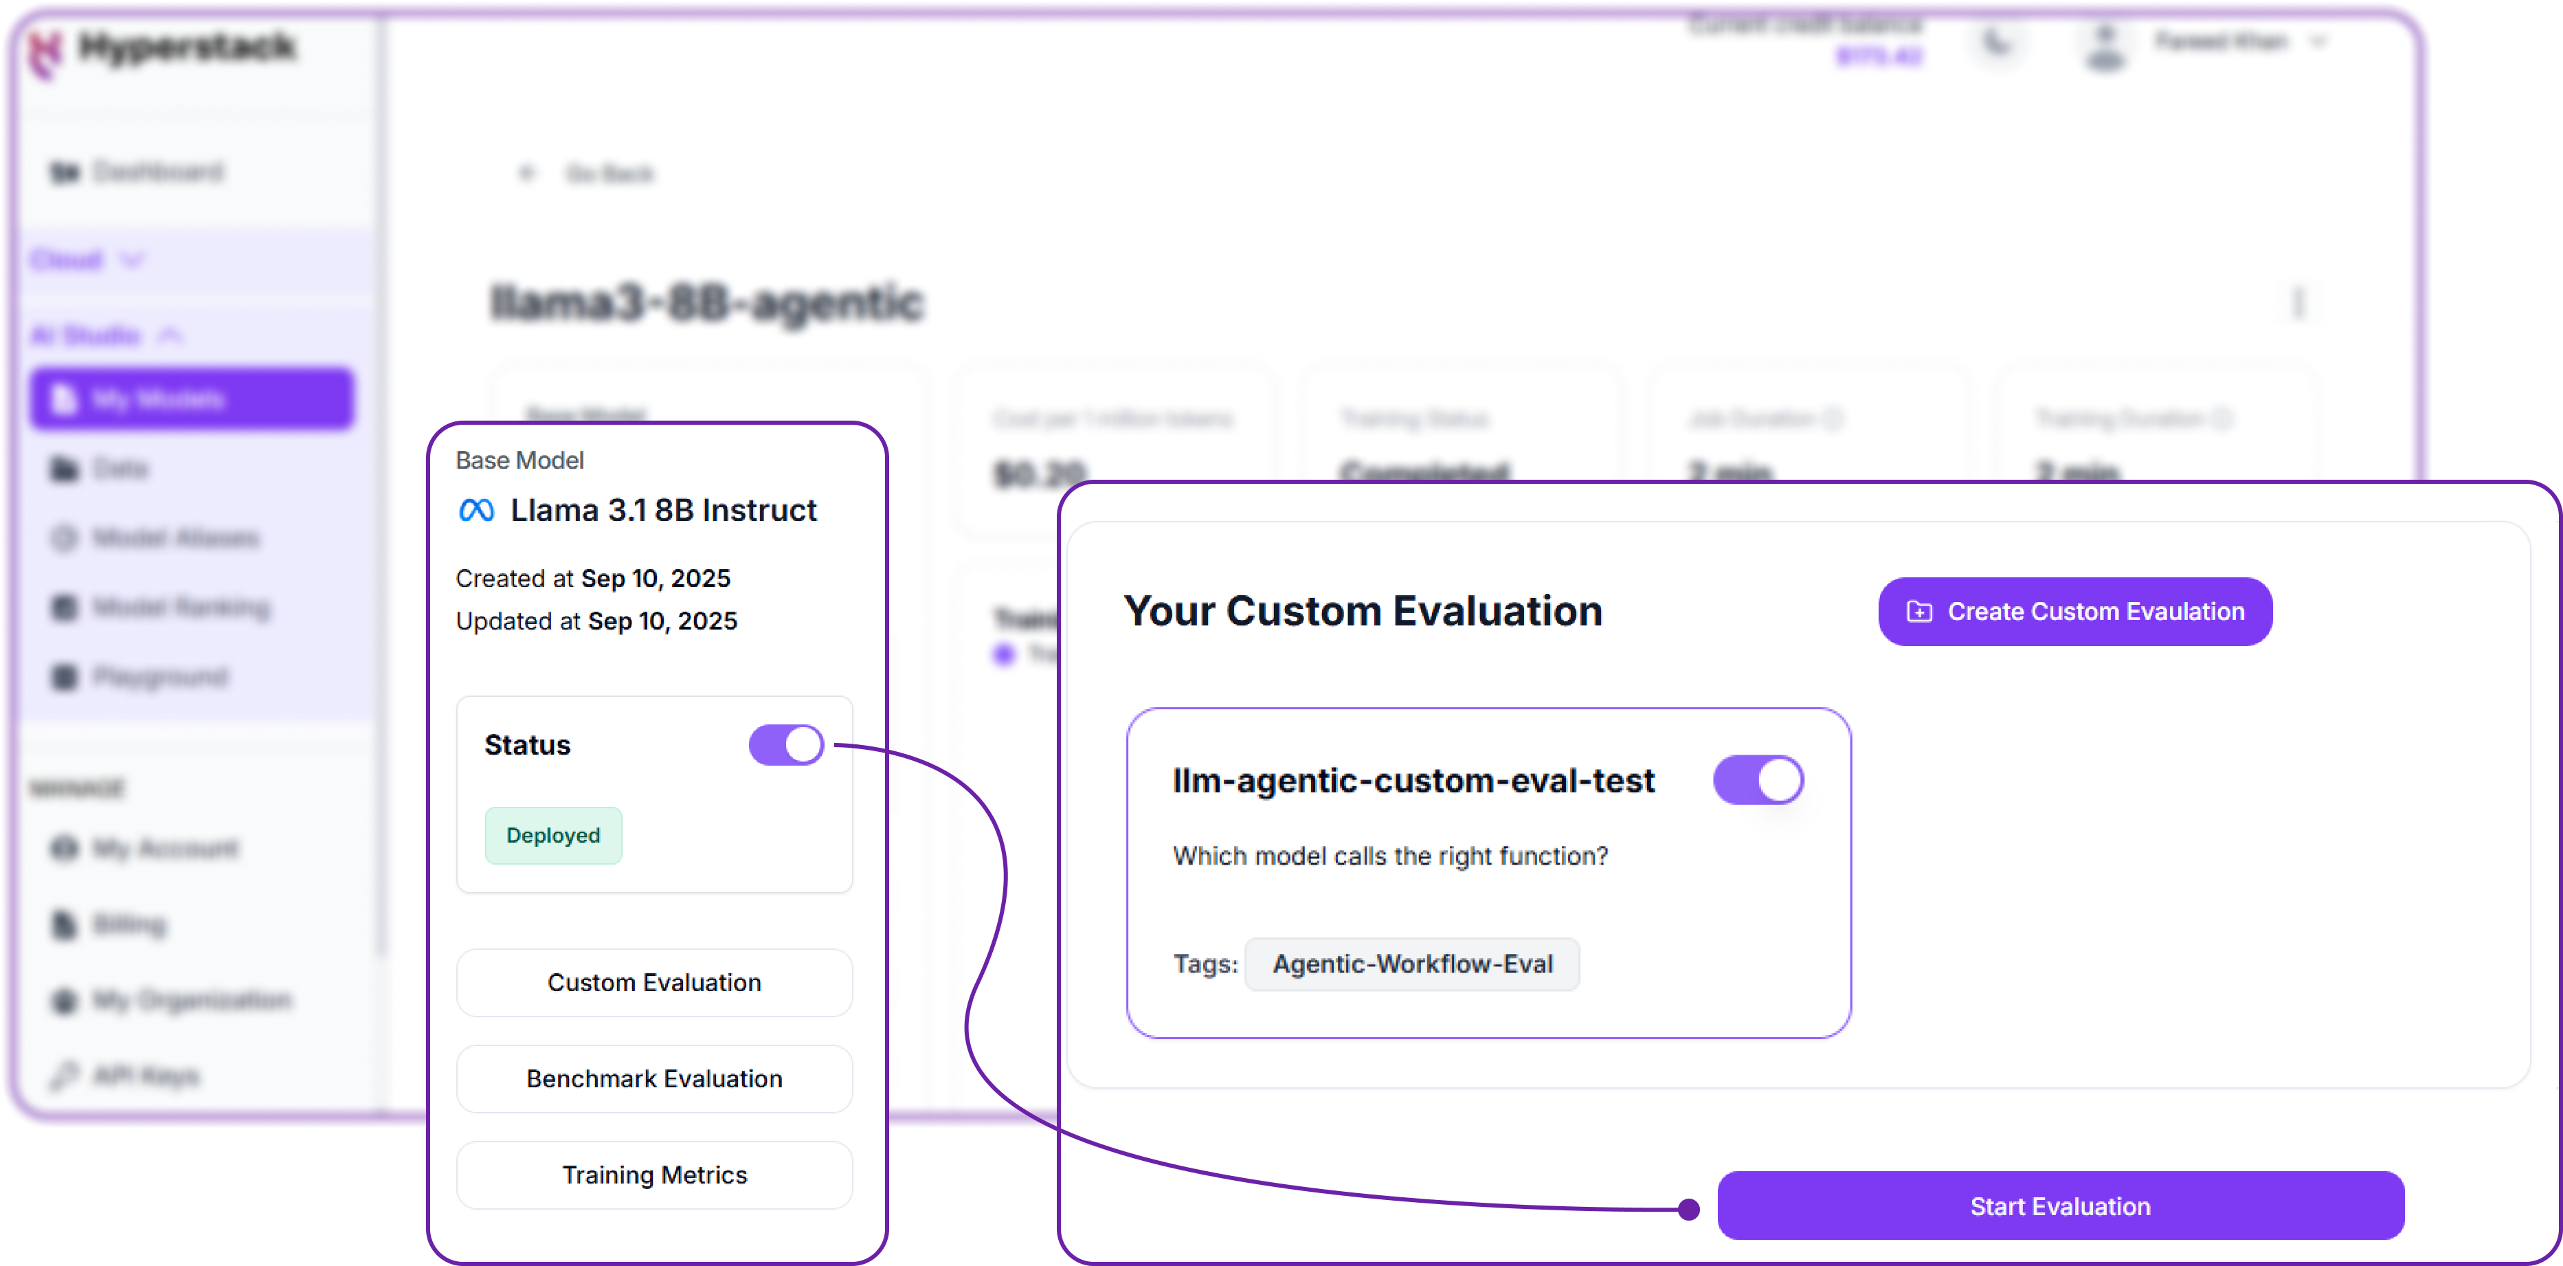Click the Data folder icon in sidebar
This screenshot has width=2563, height=1266.
(65, 469)
